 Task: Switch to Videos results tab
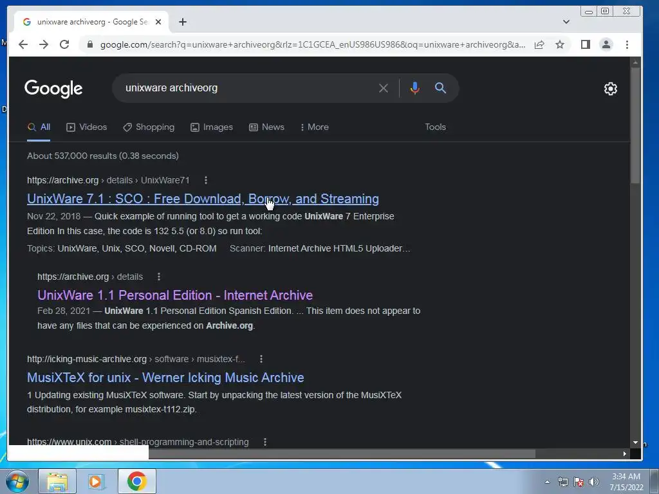pyautogui.click(x=87, y=127)
